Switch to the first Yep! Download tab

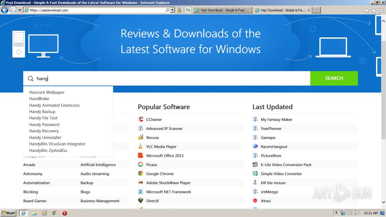coord(222,10)
